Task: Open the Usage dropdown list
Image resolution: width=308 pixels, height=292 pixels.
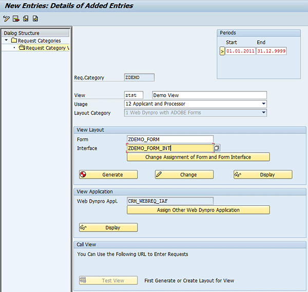Action: pyautogui.click(x=263, y=104)
